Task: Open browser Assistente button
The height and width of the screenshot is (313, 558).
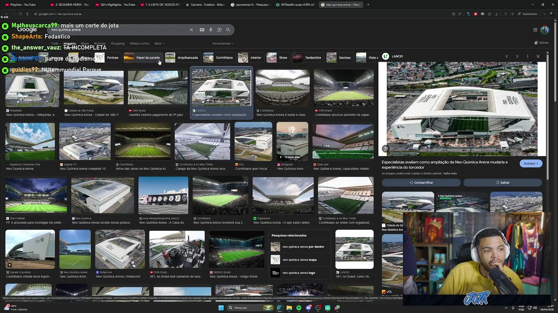Action: click(527, 14)
